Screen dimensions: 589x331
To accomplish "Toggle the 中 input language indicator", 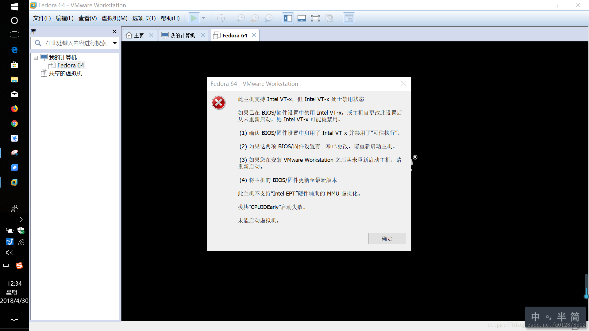I will point(6,265).
